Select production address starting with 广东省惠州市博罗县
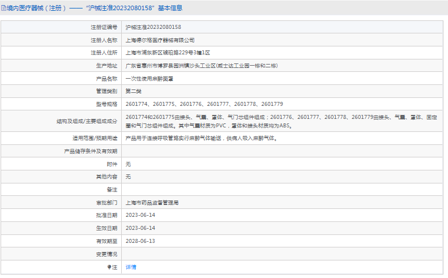Screen dimensions: 448x278 (x=202, y=66)
